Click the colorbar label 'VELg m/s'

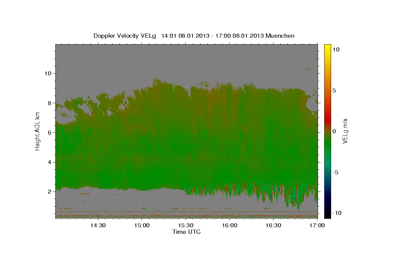coord(345,131)
